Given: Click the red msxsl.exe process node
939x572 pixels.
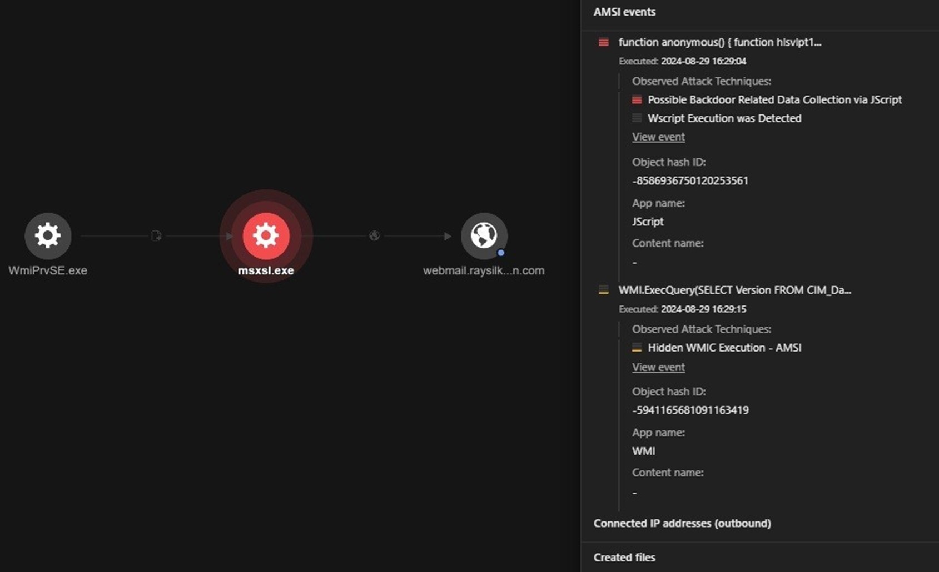Looking at the screenshot, I should coord(266,236).
